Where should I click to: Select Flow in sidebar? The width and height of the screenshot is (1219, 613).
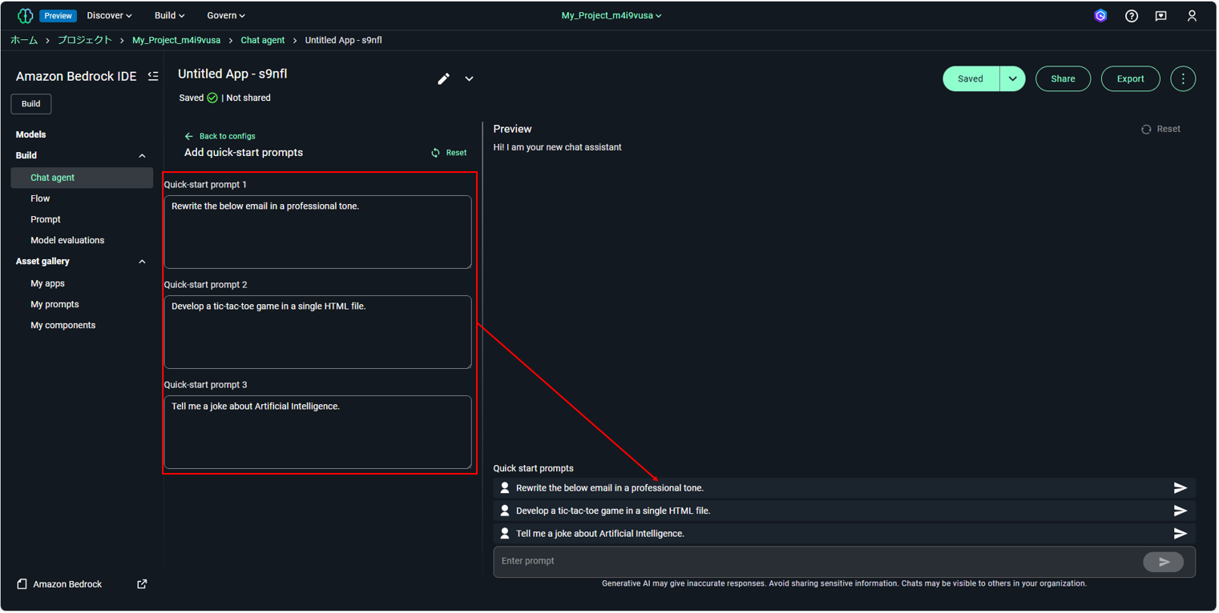tap(40, 198)
